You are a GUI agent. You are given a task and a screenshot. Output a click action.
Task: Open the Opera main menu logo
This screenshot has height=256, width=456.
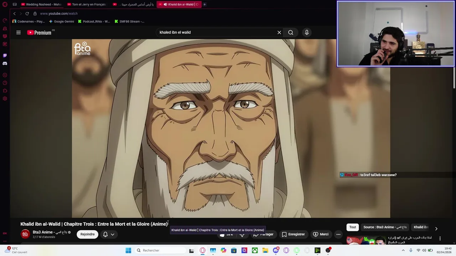pos(5,4)
